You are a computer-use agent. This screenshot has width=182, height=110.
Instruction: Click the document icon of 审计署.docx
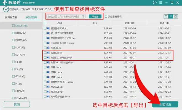pyautogui.click(x=48, y=87)
